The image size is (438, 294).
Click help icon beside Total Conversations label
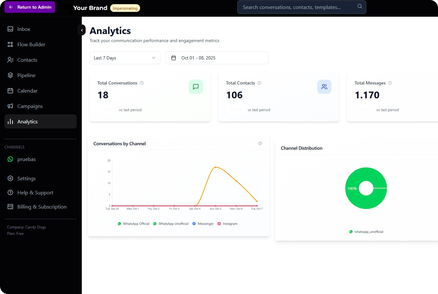(142, 83)
